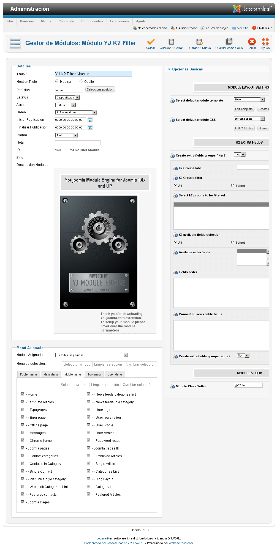Toggle the Featured Articles checkbox

(x=88, y=494)
